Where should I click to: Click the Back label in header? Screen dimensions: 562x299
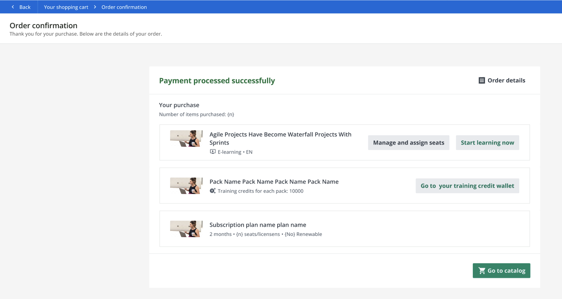tap(25, 7)
